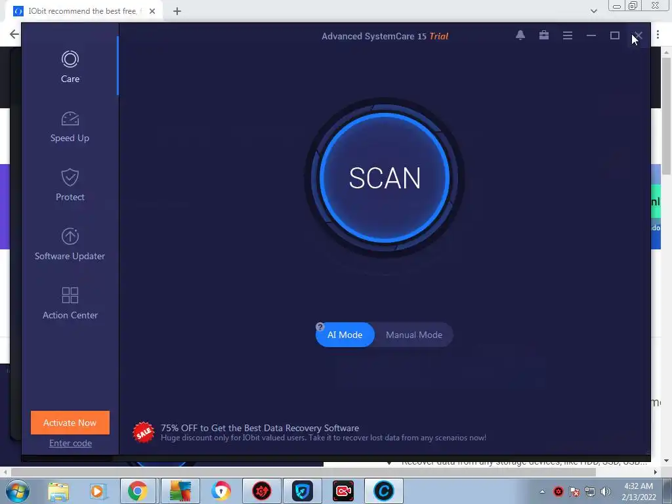Click the red tray icon
Viewport: 672px width, 504px height.
pos(558,492)
